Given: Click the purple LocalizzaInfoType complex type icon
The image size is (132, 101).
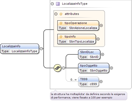Looking at the screenshot, I should pyautogui.click(x=58, y=4).
